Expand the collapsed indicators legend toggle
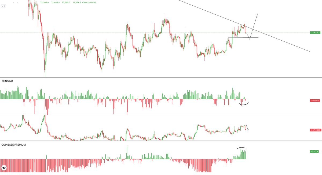Screen dimensions: 322x175 coord(3,6)
